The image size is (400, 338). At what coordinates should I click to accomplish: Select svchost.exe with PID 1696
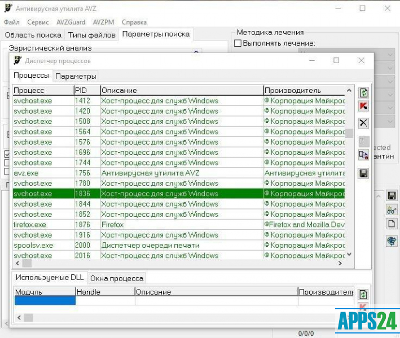coord(179,152)
